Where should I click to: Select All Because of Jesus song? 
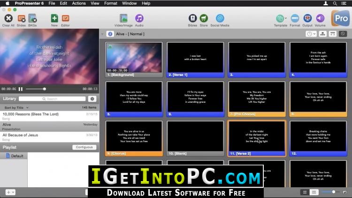click(x=49, y=137)
